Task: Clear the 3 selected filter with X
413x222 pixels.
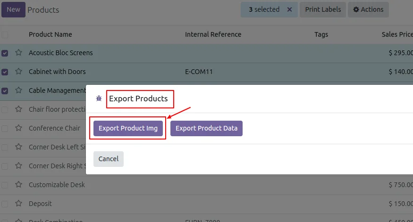Action: [289, 9]
